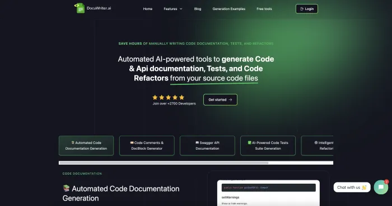Open the round chat widget icon
Viewport: 392px width, 206px height.
pos(381,187)
